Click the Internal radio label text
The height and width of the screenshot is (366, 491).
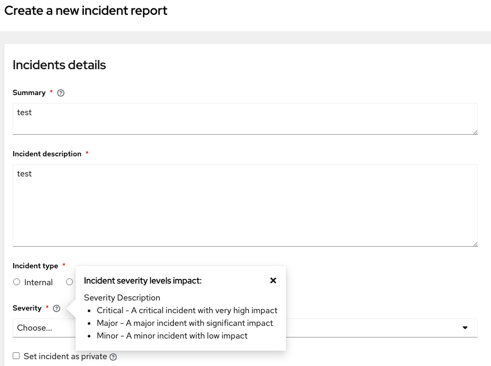click(x=39, y=283)
